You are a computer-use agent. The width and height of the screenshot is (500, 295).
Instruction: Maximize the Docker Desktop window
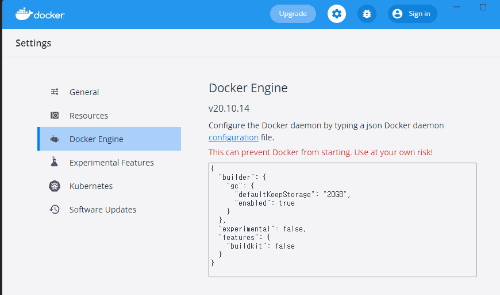click(483, 7)
